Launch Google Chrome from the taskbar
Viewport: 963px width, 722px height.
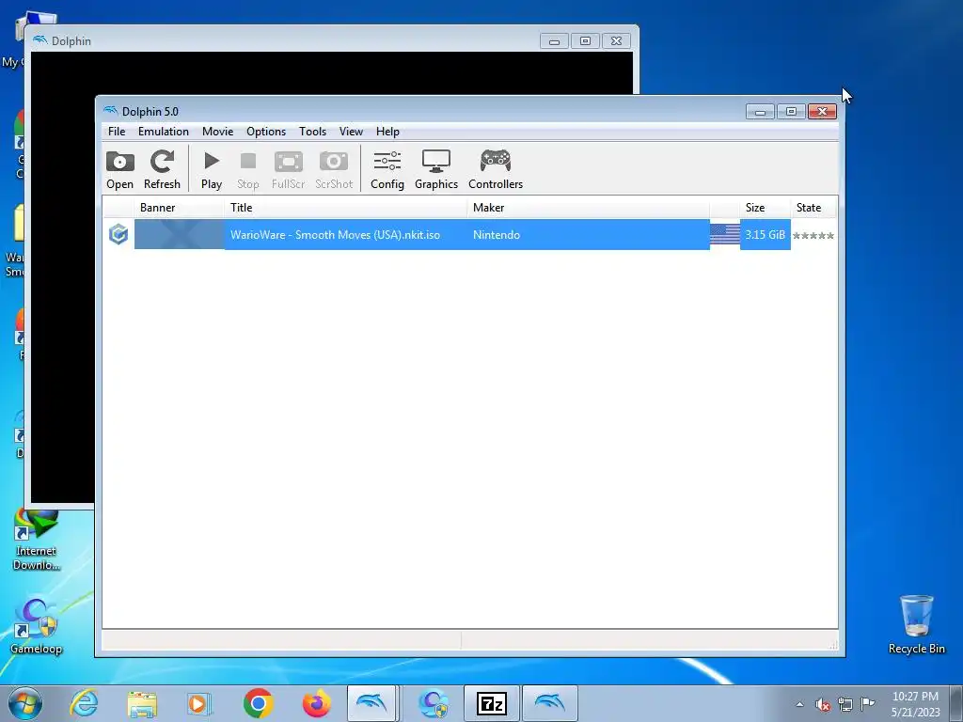pyautogui.click(x=258, y=703)
